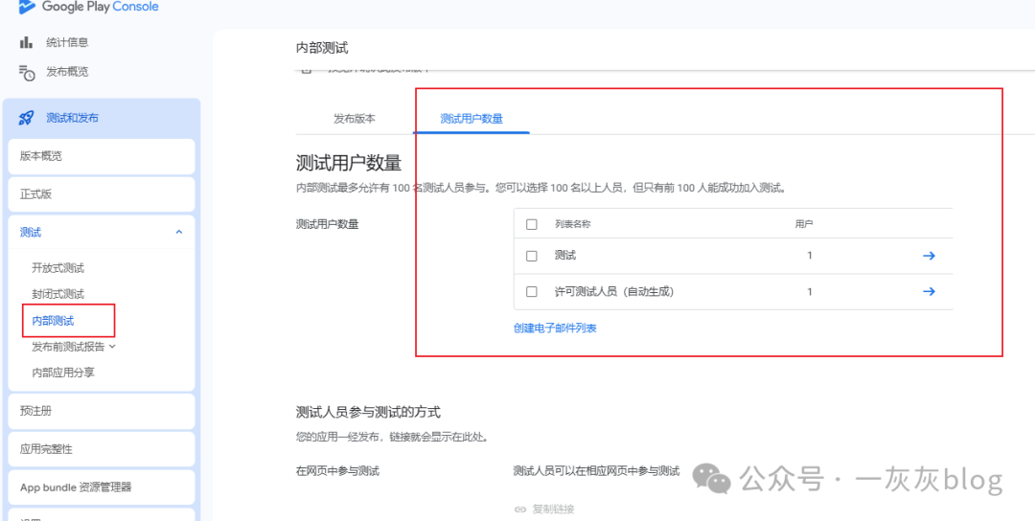The width and height of the screenshot is (1035, 521).
Task: Click the rocket icon for 测试和发布
Action: 27,118
